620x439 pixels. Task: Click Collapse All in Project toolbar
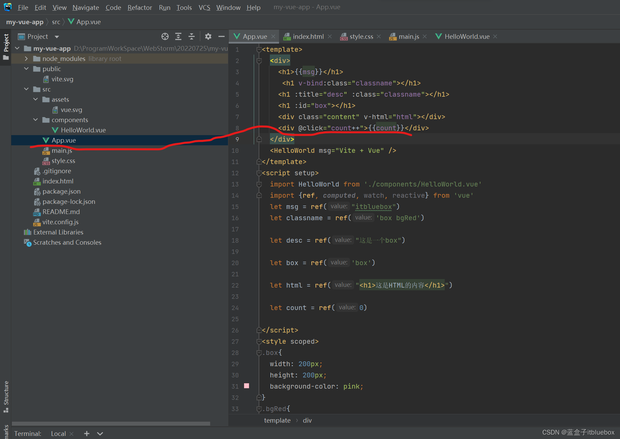point(192,36)
